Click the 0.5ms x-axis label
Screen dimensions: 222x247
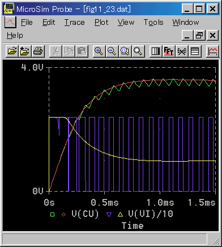(105, 203)
